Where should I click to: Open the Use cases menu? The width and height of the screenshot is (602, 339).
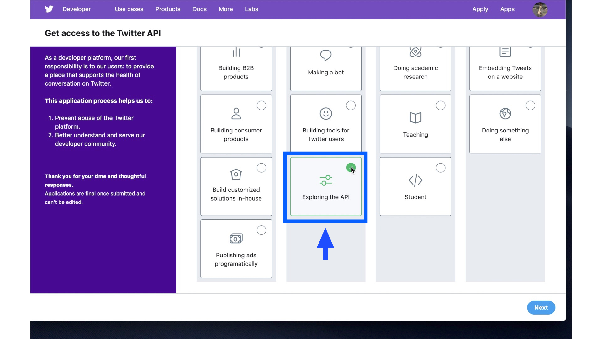129,9
